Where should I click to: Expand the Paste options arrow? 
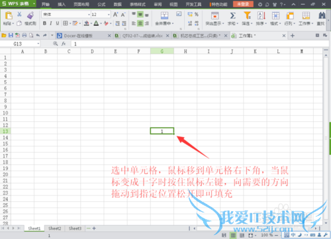(x=13, y=23)
